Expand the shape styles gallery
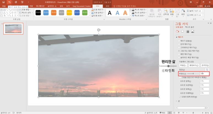 (x=90, y=16)
